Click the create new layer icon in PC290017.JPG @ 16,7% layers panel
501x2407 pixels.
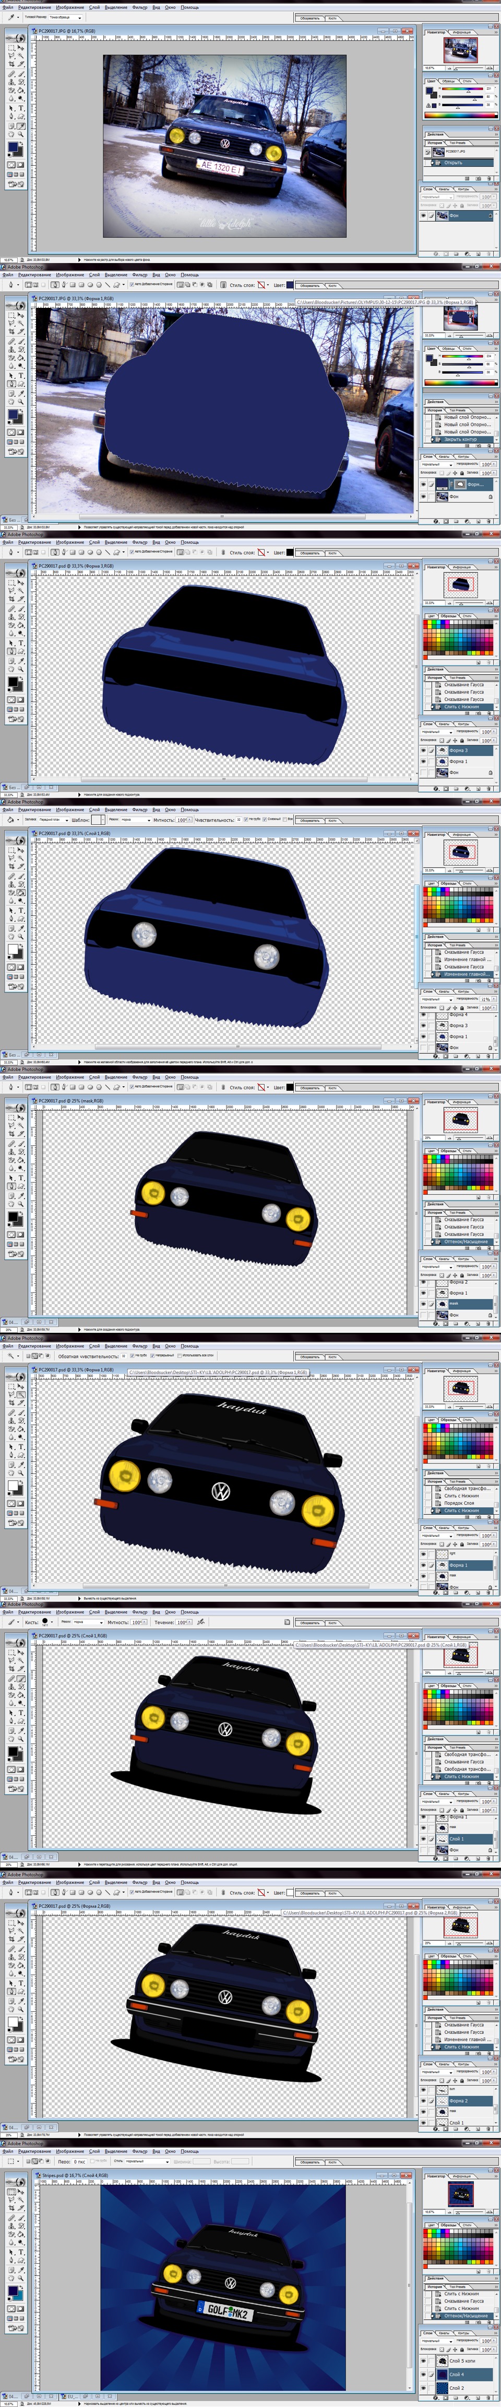pos(479,254)
